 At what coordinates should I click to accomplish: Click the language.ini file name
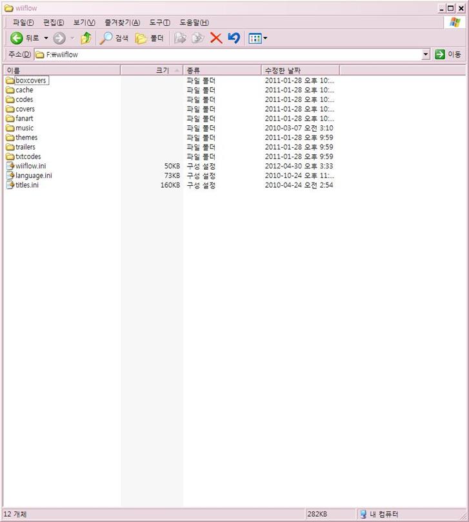(34, 176)
